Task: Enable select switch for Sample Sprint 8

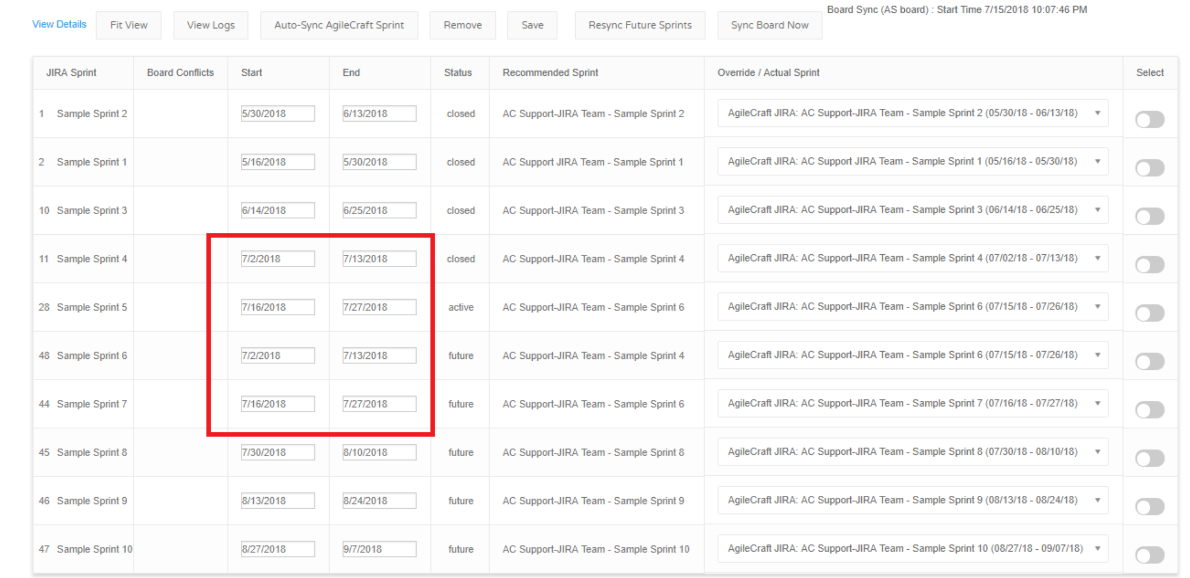Action: pyautogui.click(x=1150, y=458)
